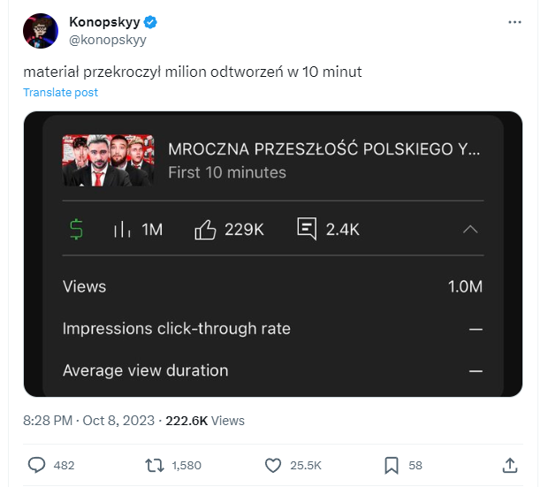Click the bar chart views icon
Viewport: 556px width, 487px height.
[122, 229]
